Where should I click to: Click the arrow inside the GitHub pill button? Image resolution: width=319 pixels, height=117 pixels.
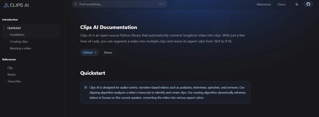click(x=95, y=53)
